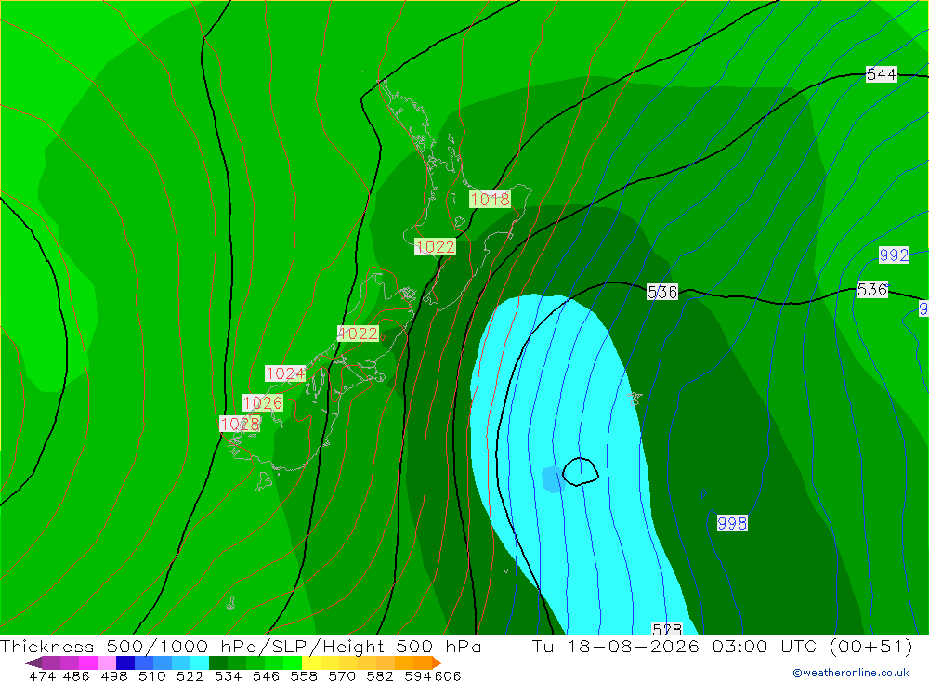
Task: Click the 544 height contour label
Action: coord(881,74)
